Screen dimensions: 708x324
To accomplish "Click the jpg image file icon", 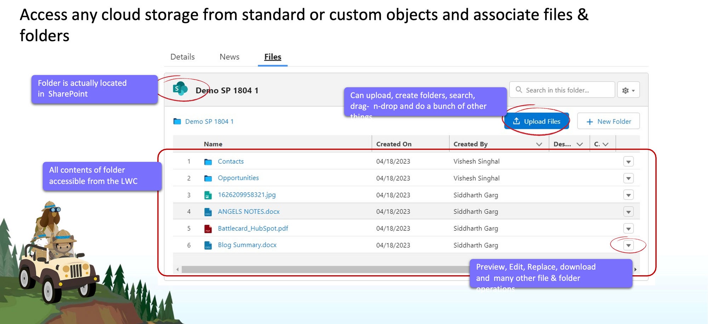I will click(x=208, y=195).
